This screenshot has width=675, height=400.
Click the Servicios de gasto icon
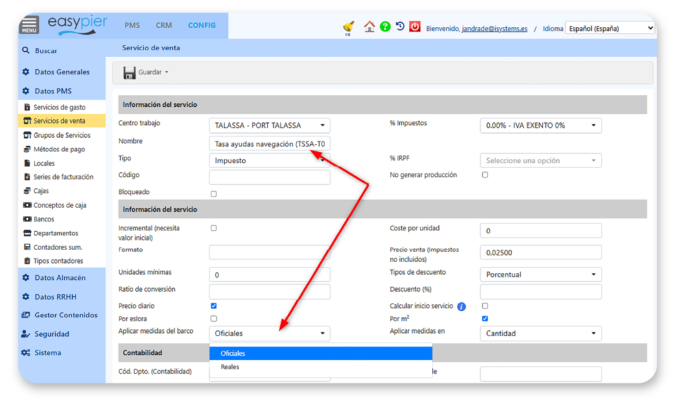[27, 107]
